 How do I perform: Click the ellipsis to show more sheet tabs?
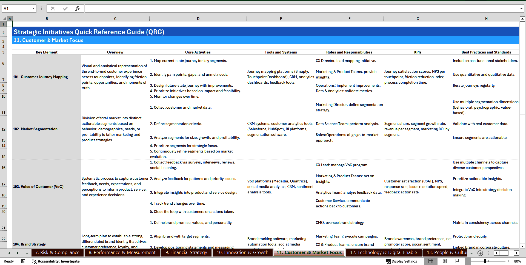471,253
